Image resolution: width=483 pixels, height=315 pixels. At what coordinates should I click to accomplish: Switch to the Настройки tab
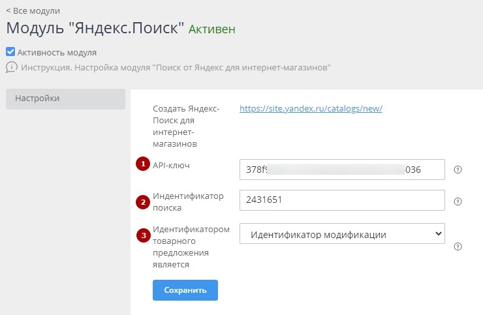[x=65, y=98]
